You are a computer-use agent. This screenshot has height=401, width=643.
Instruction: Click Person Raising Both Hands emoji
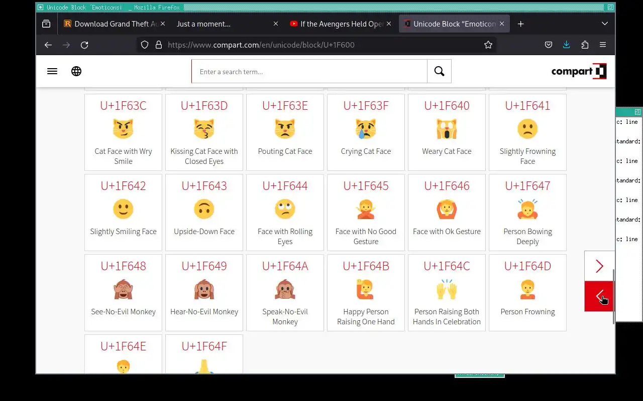(x=447, y=289)
